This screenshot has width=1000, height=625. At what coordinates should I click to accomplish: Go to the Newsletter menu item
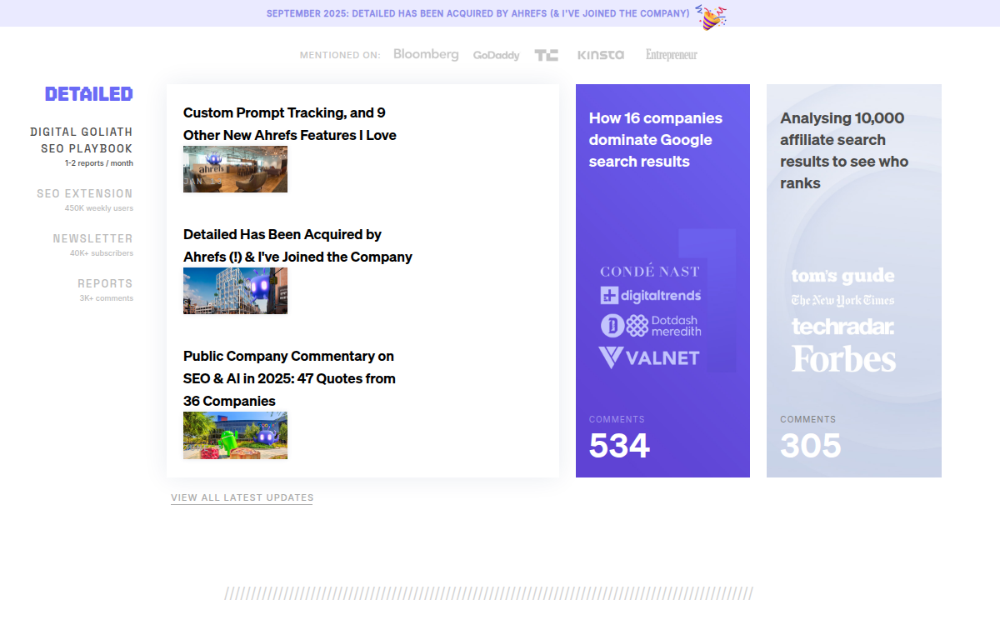coord(93,238)
